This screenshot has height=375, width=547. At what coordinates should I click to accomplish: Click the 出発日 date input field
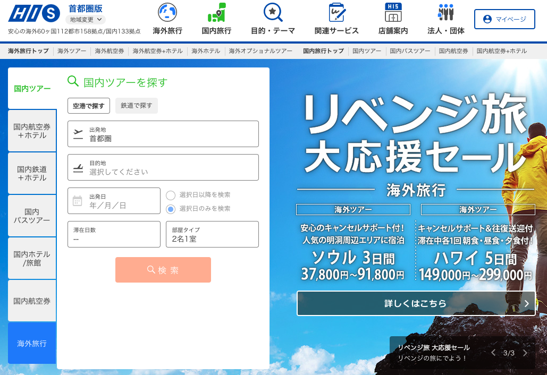point(114,201)
